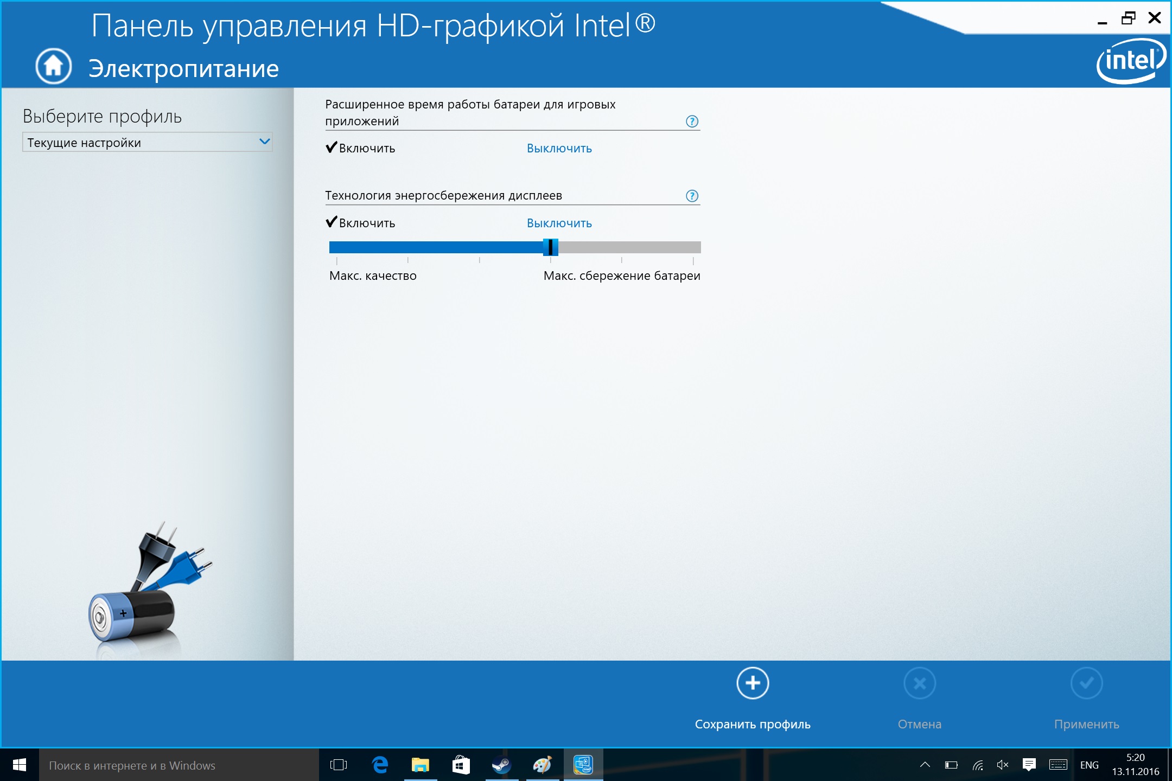Click the display power saving slider handle
Viewport: 1172px width, 781px height.
(550, 247)
